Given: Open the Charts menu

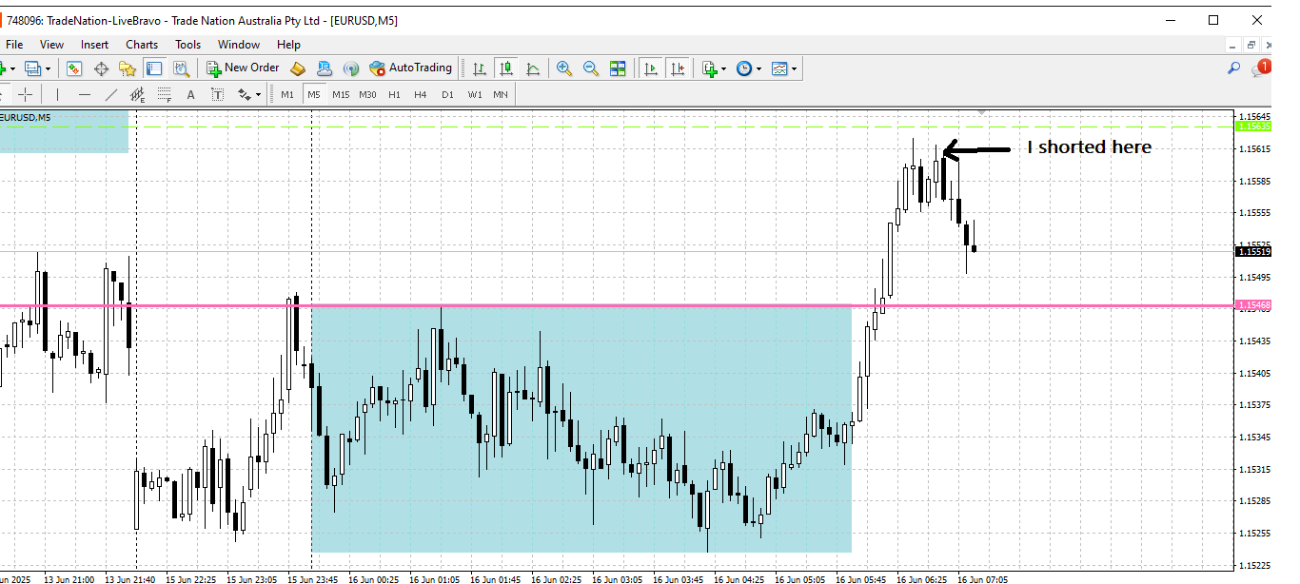Looking at the screenshot, I should (142, 45).
